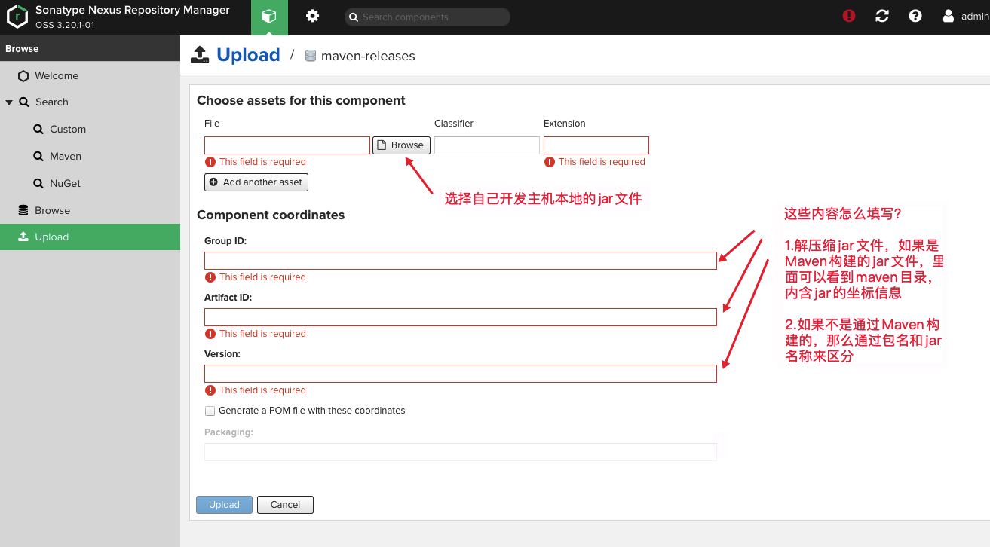The height and width of the screenshot is (547, 990).
Task: Click the upload icon beside Upload title
Action: tap(199, 55)
